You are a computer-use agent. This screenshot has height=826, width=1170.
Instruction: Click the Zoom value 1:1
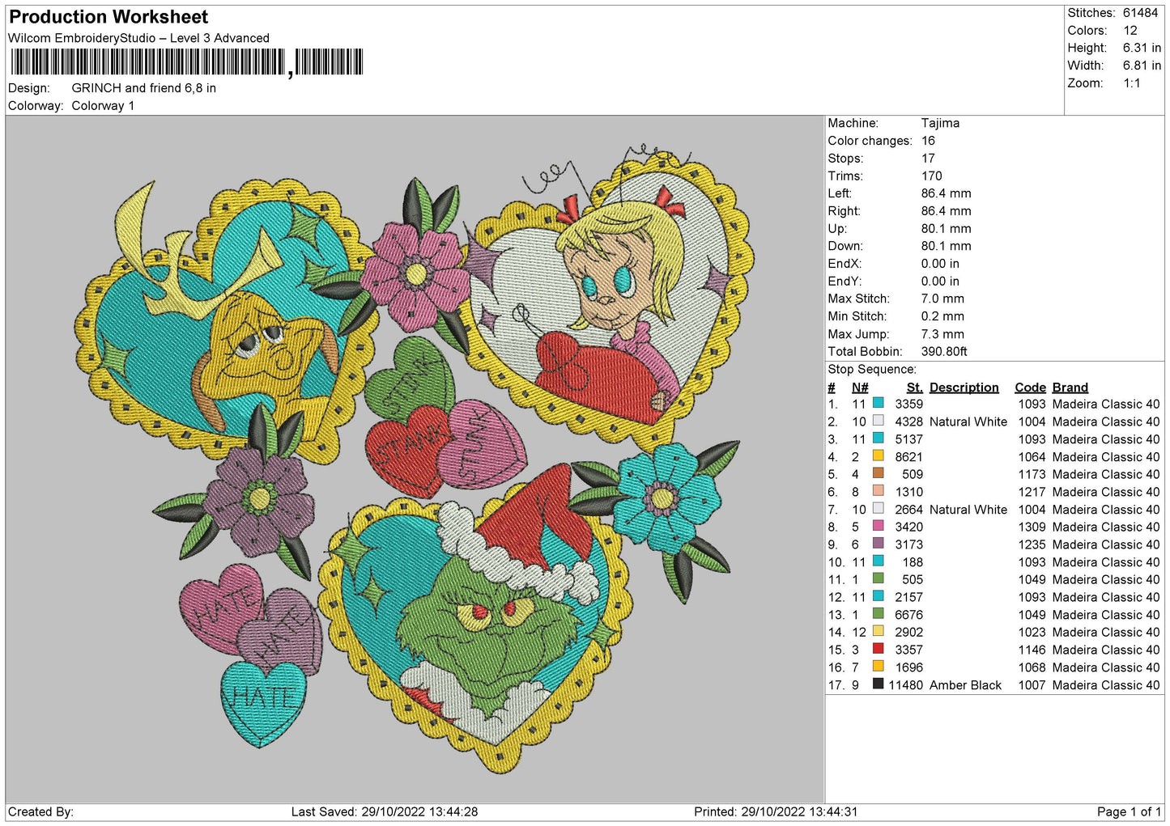click(1131, 83)
